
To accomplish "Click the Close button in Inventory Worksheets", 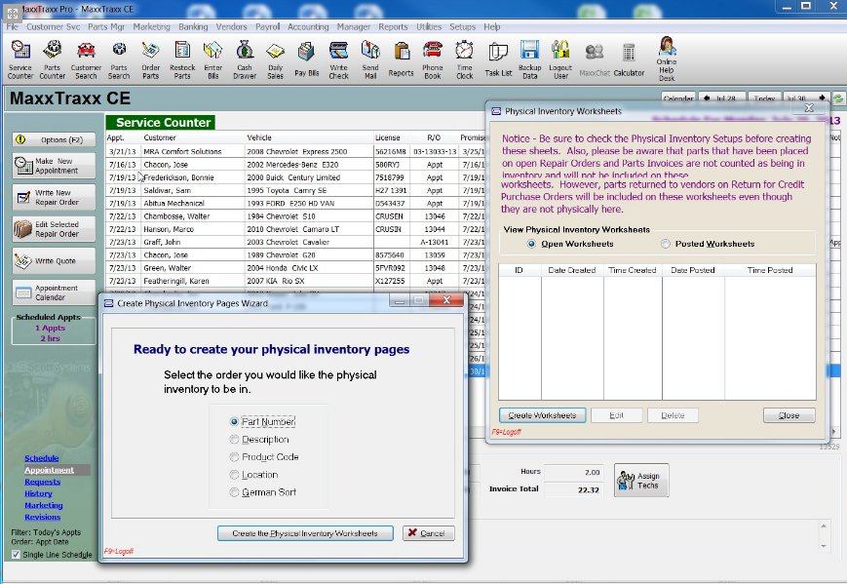I will 789,415.
